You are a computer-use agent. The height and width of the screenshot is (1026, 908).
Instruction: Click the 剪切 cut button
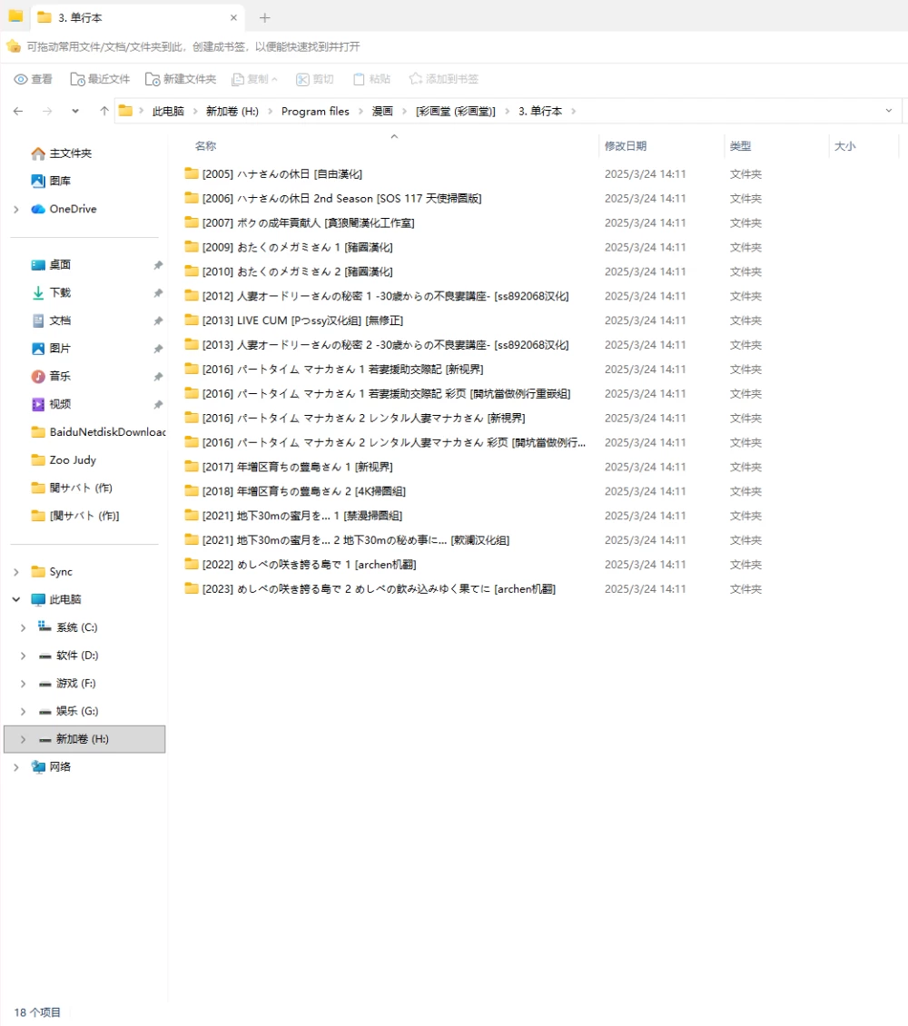[x=315, y=79]
